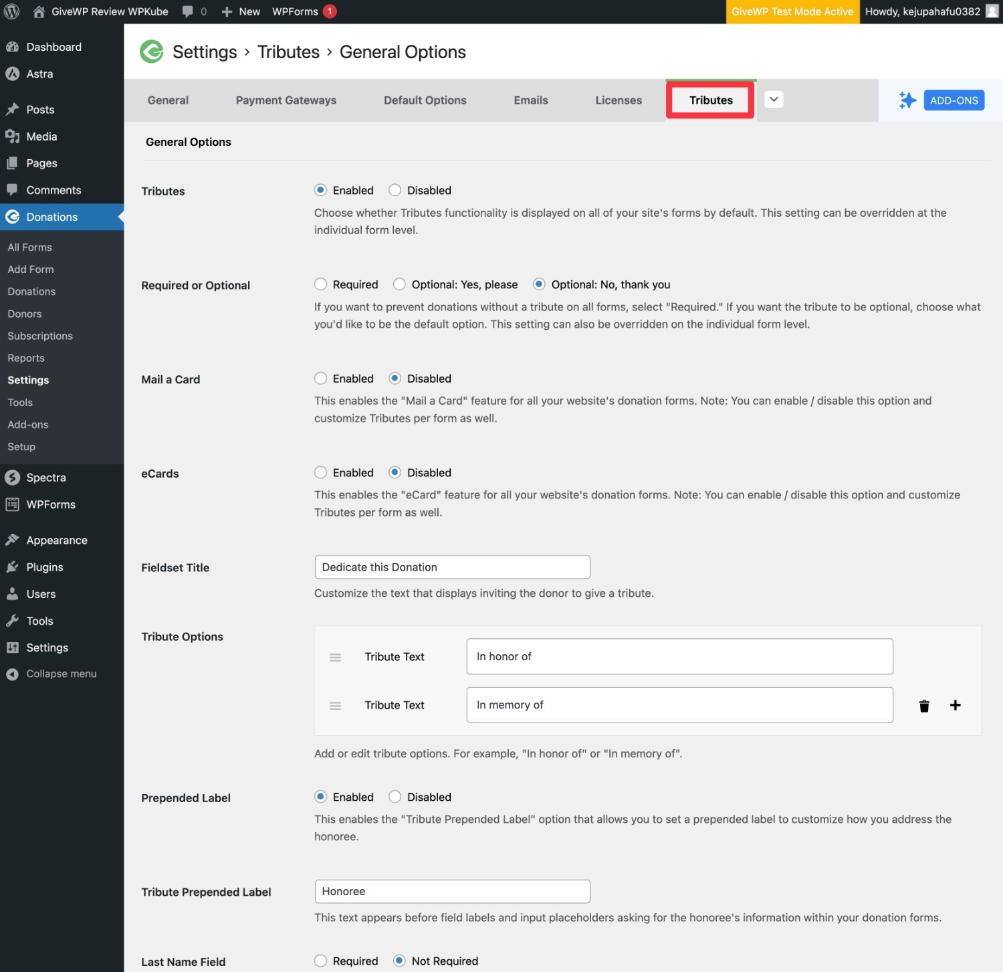
Task: Click the Pages icon in sidebar
Action: click(x=12, y=163)
